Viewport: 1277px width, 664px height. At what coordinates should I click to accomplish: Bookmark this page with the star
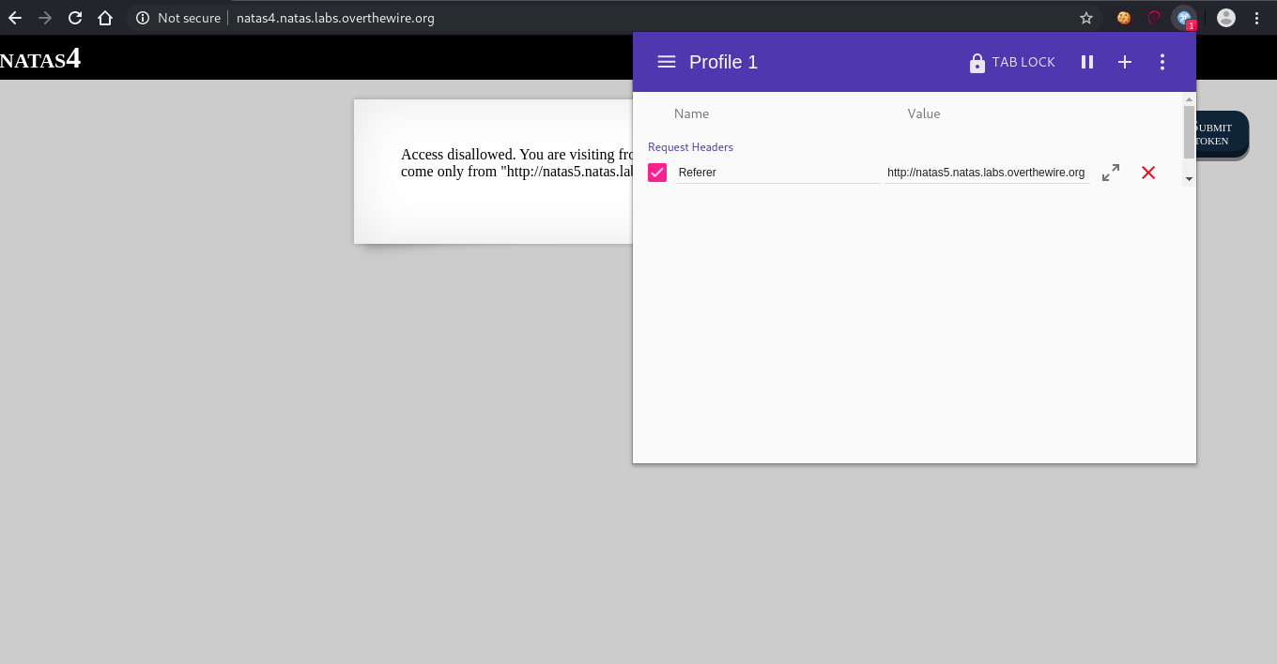(1086, 18)
